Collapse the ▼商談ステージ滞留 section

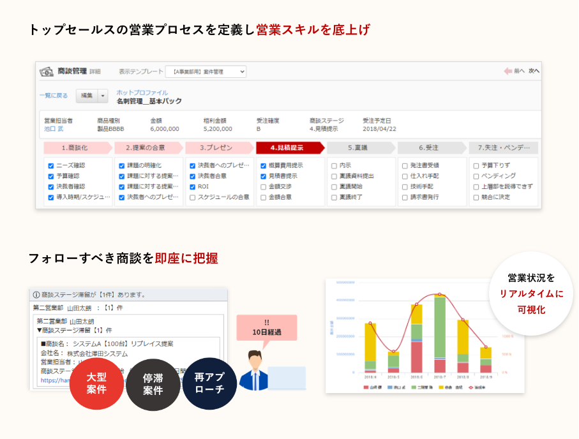point(40,331)
